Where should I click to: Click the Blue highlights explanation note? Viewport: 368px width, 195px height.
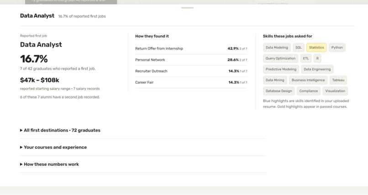pyautogui.click(x=306, y=104)
